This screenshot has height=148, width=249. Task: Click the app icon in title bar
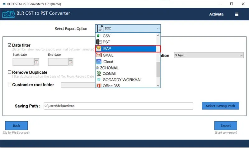(x=4, y=4)
